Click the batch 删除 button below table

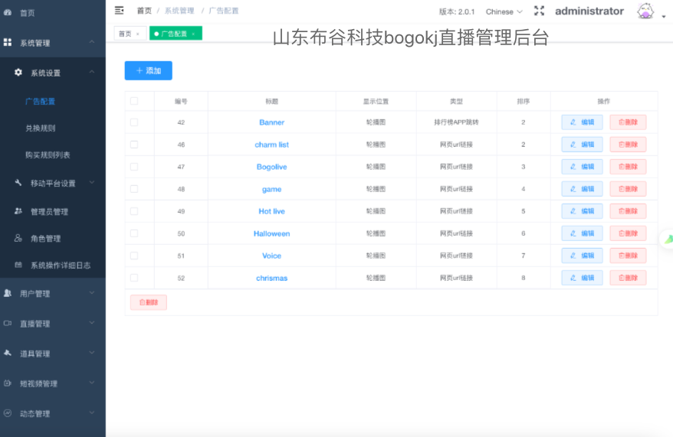click(x=148, y=302)
